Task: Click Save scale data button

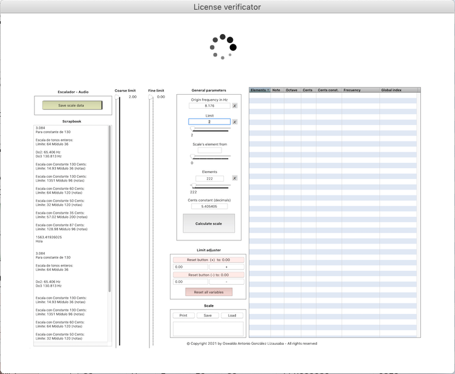Action: 72,105
